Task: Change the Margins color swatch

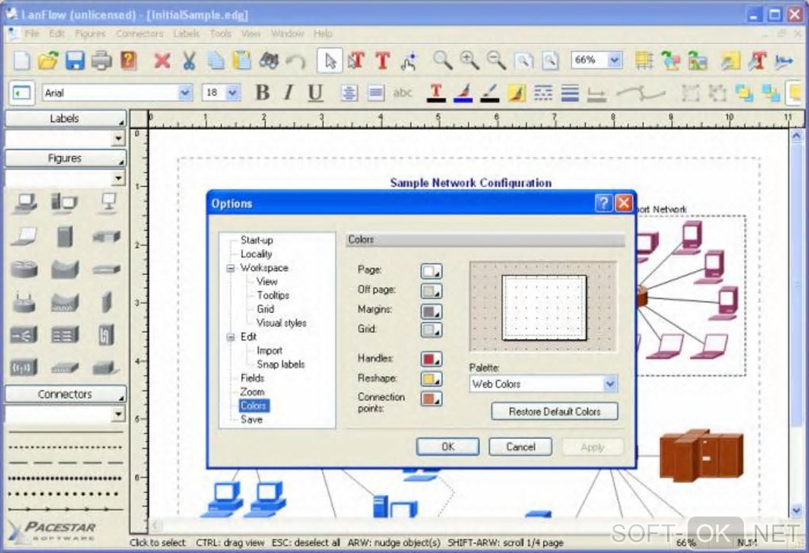Action: click(431, 311)
